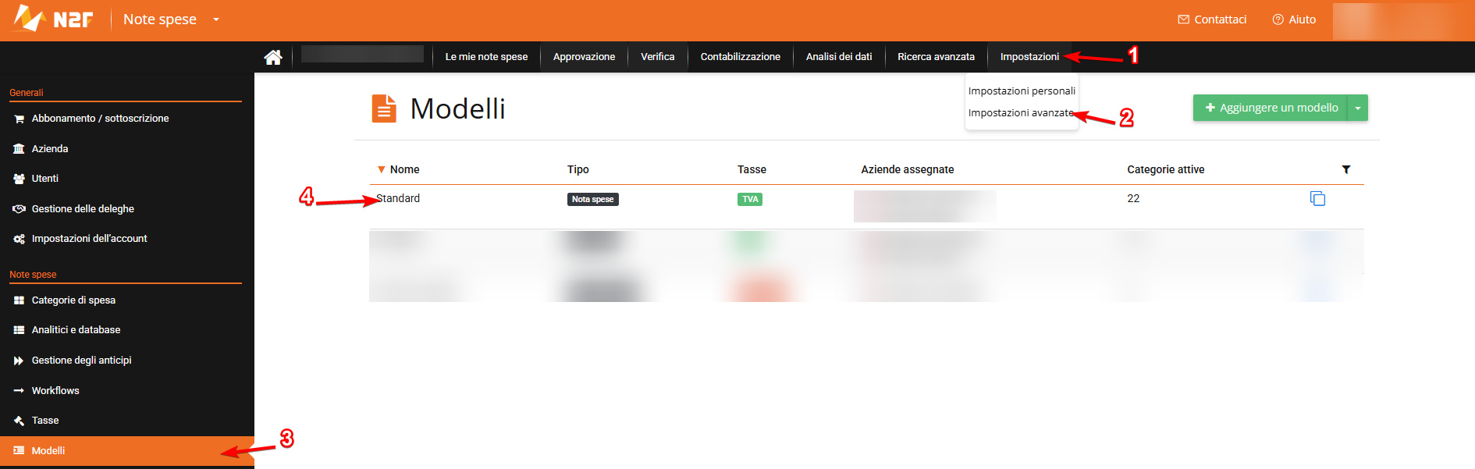The width and height of the screenshot is (1475, 469).
Task: Click the Contattaci envelope icon
Action: [x=1183, y=20]
